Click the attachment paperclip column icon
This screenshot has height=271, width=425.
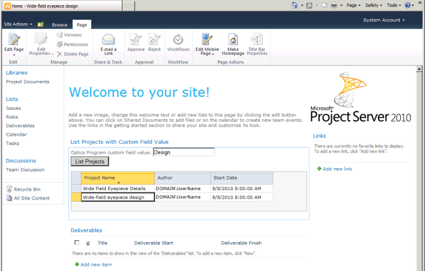tap(88, 243)
